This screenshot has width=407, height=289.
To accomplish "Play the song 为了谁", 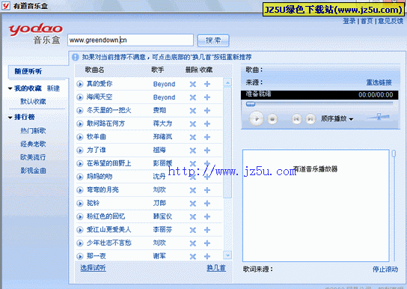I will [80, 150].
